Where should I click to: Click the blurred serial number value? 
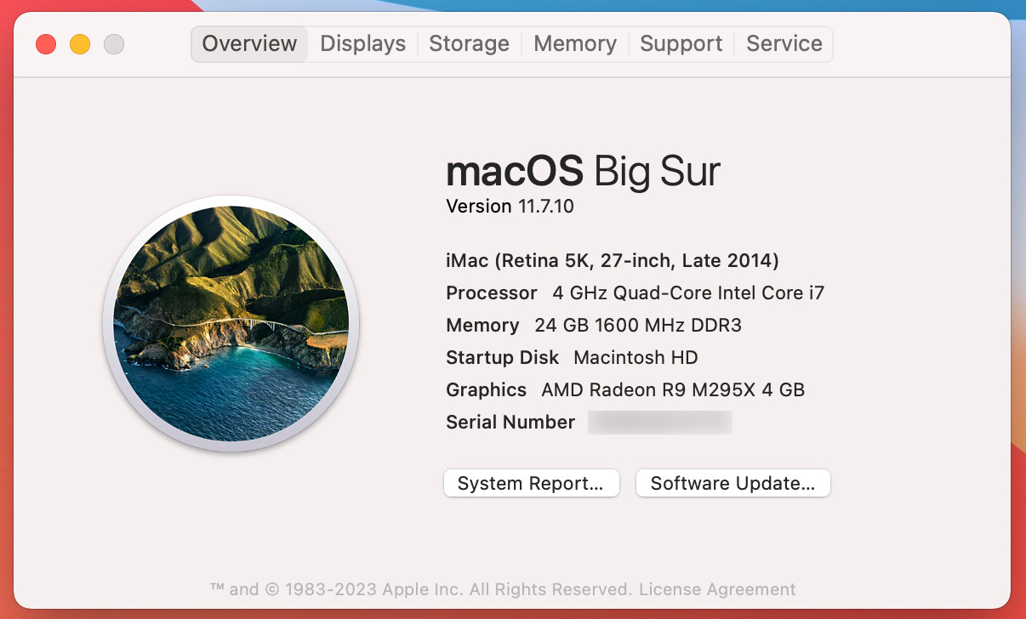[660, 423]
